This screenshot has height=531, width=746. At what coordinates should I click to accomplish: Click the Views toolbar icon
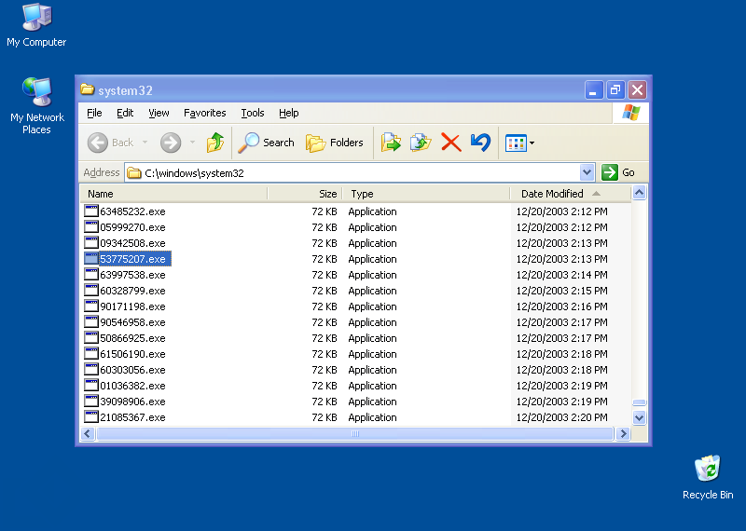click(516, 143)
